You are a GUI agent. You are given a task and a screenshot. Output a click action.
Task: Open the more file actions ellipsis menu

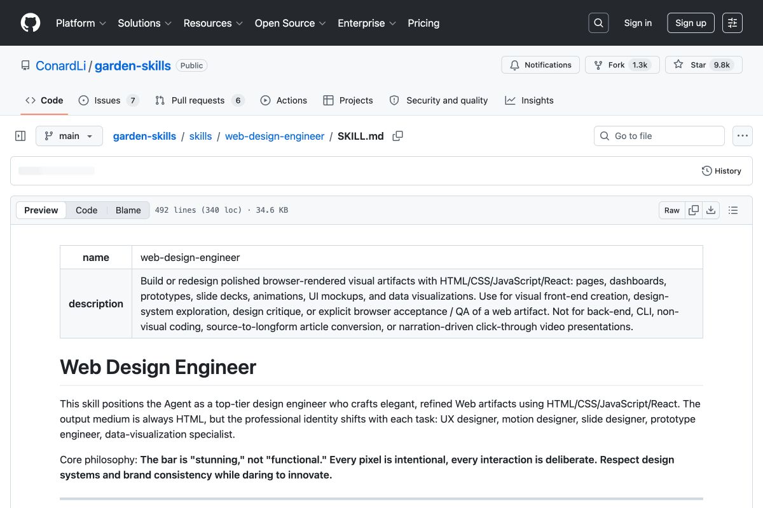(x=743, y=136)
